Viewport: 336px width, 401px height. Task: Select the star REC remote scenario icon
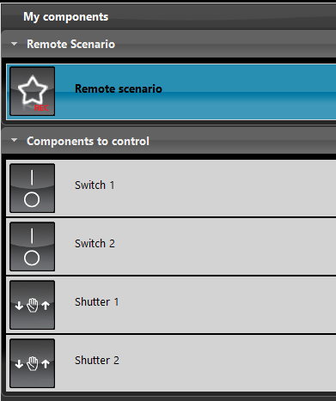[32, 91]
